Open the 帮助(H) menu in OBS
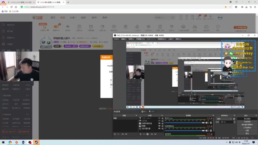Screen dimensions: 258x145 178,39
